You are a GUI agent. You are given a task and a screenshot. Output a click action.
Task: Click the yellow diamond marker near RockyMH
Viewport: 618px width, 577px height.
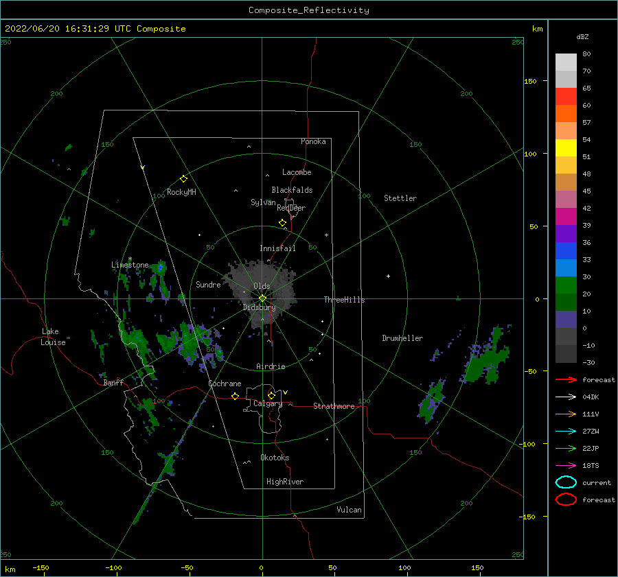183,179
